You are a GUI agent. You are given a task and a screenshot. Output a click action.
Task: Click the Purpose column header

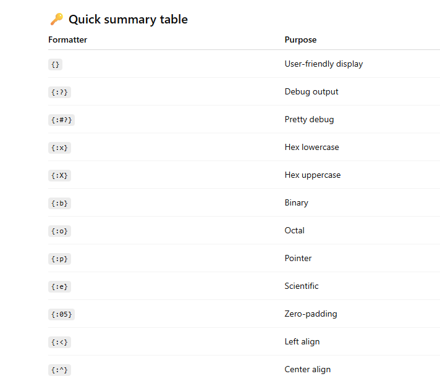coord(300,40)
